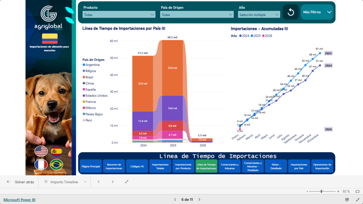The height and width of the screenshot is (204, 363).
Task: Open the Importaciones por Producto page tab
Action: (183, 166)
